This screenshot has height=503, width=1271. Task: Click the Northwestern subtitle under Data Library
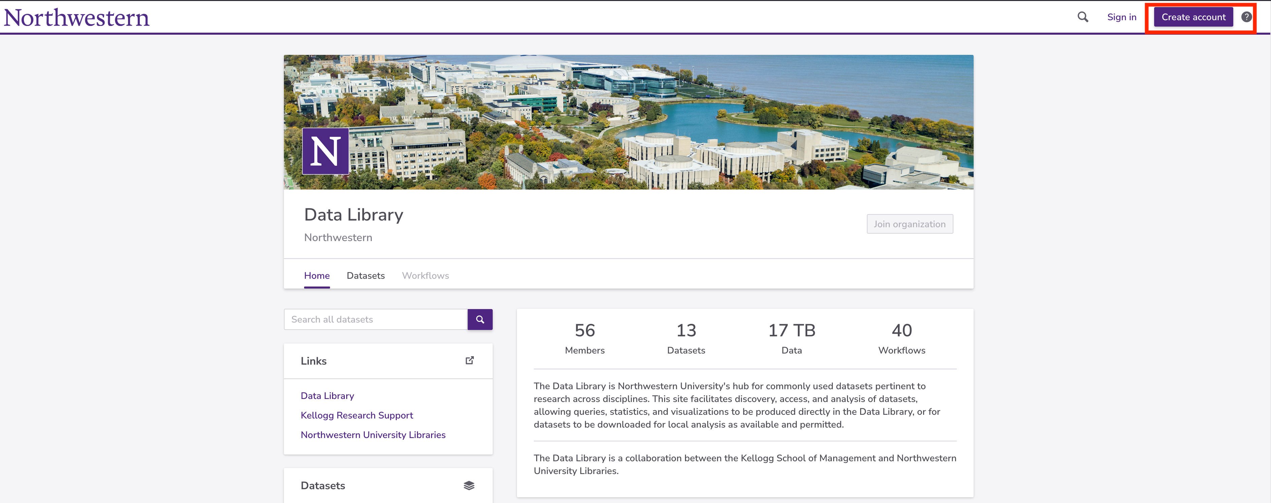(x=338, y=238)
